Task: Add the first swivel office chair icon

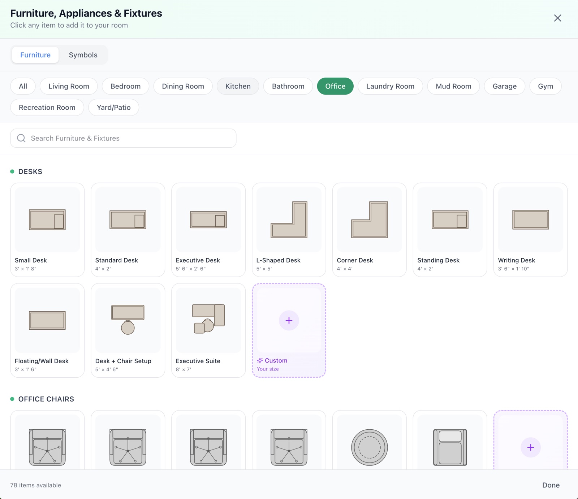Action: tap(47, 447)
